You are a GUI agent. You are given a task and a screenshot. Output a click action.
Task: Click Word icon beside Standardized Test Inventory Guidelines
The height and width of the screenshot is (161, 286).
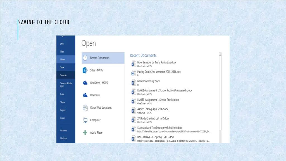coord(134,129)
